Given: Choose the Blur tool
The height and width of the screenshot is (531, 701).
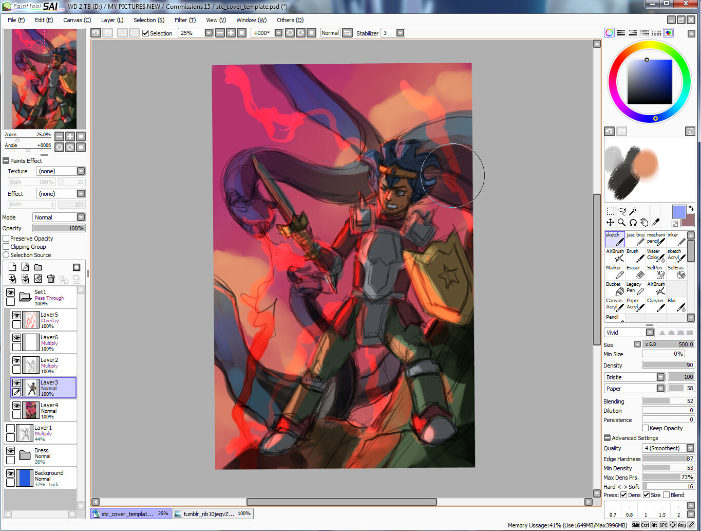Looking at the screenshot, I should (x=676, y=304).
